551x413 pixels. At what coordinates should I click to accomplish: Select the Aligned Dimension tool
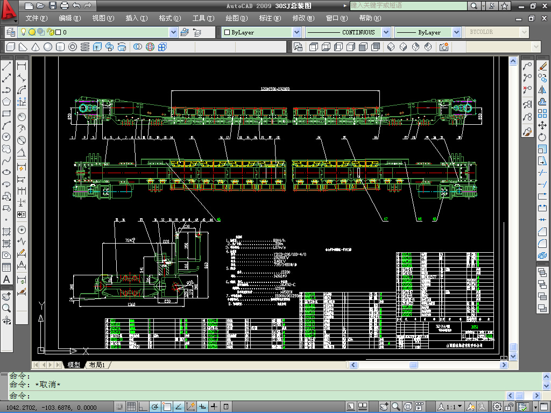tap(22, 77)
